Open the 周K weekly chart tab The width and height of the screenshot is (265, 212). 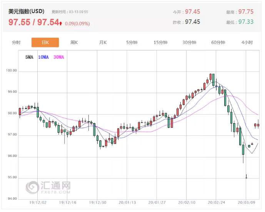click(74, 42)
